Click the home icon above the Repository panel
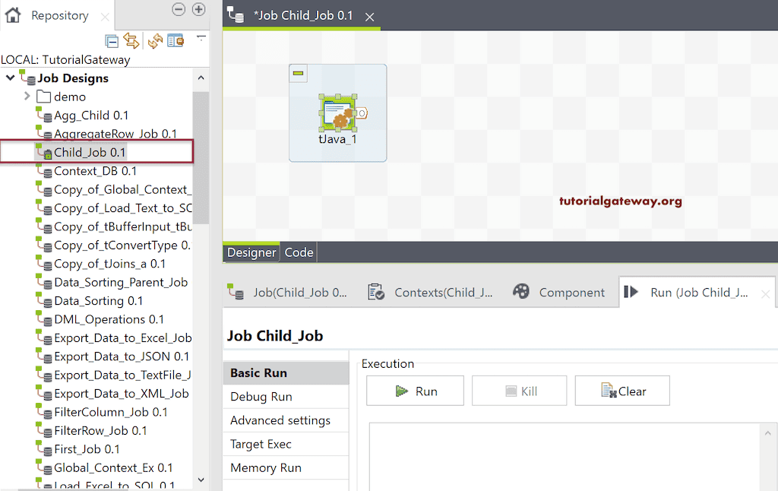This screenshot has height=491, width=778. pyautogui.click(x=12, y=14)
